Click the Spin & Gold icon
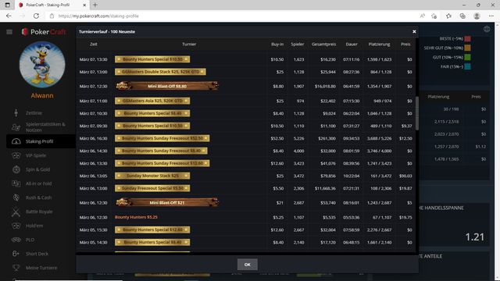Screen dimensions: 500x281 coord(16,169)
